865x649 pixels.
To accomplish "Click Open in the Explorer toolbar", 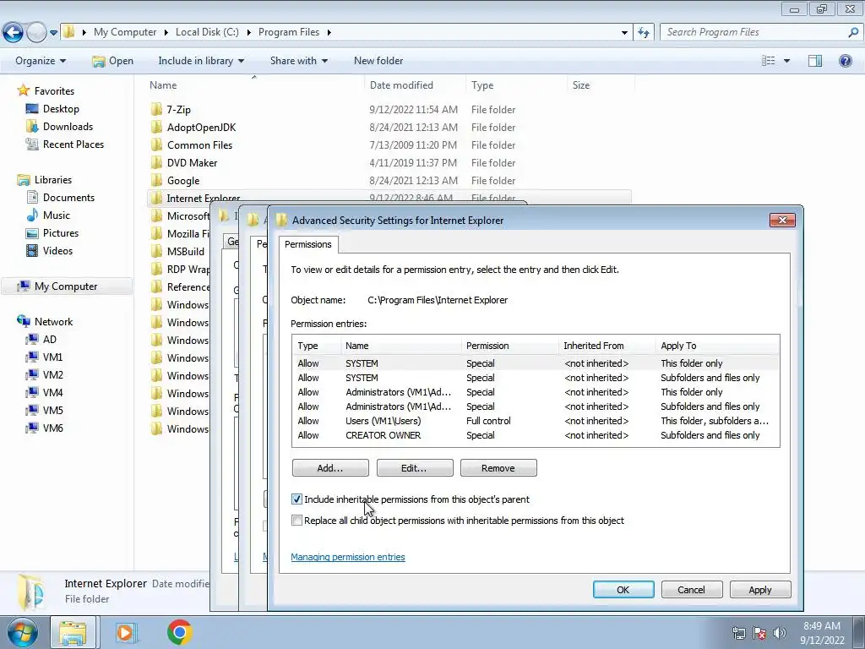I will tap(113, 61).
